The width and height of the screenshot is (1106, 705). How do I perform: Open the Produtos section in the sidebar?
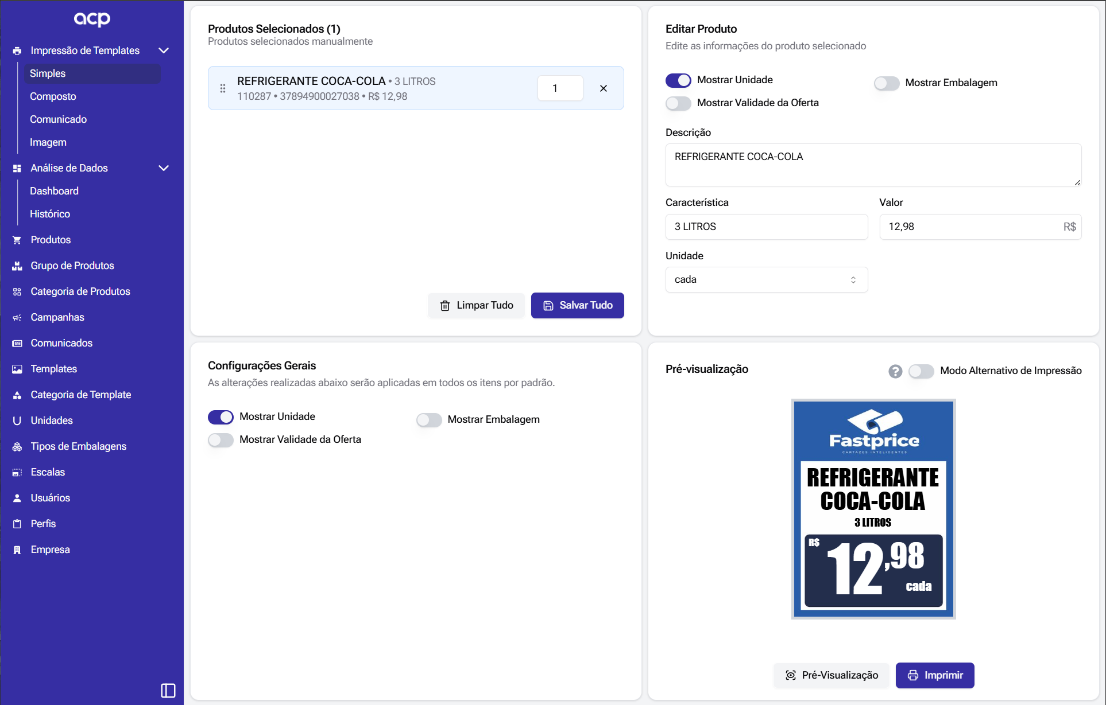51,239
